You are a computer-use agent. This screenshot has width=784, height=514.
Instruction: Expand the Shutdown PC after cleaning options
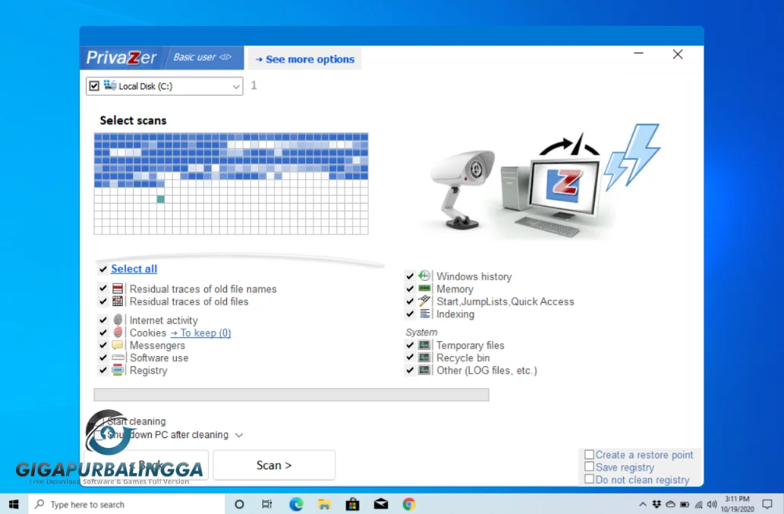(238, 435)
